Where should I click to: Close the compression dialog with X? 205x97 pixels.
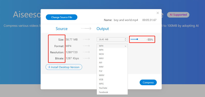[x=158, y=13]
